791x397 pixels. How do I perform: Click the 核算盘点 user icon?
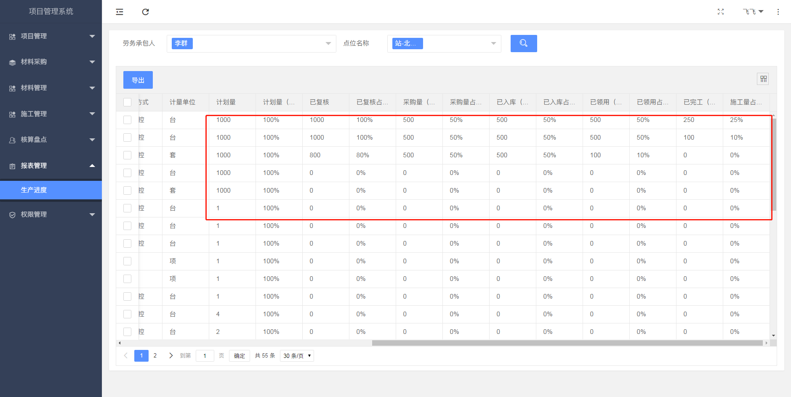coord(12,140)
